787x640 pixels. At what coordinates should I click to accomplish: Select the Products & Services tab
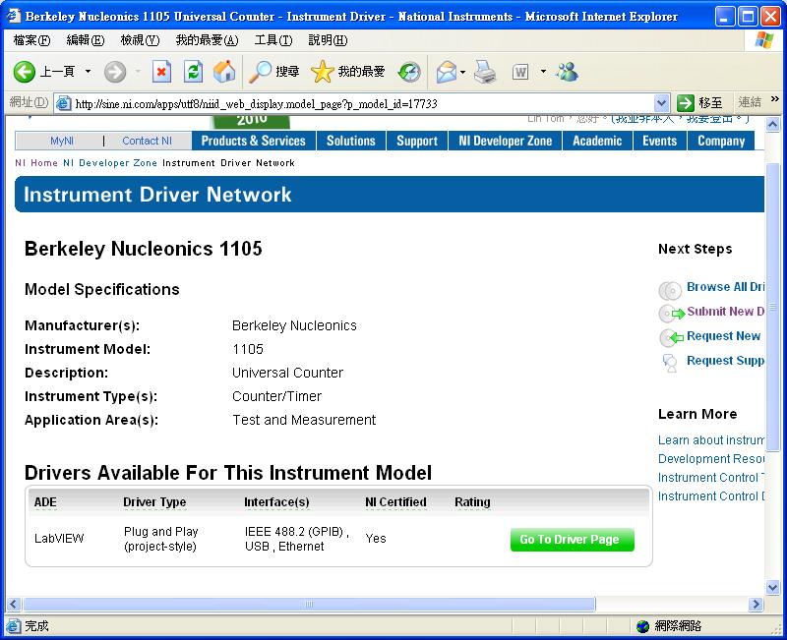click(x=254, y=141)
